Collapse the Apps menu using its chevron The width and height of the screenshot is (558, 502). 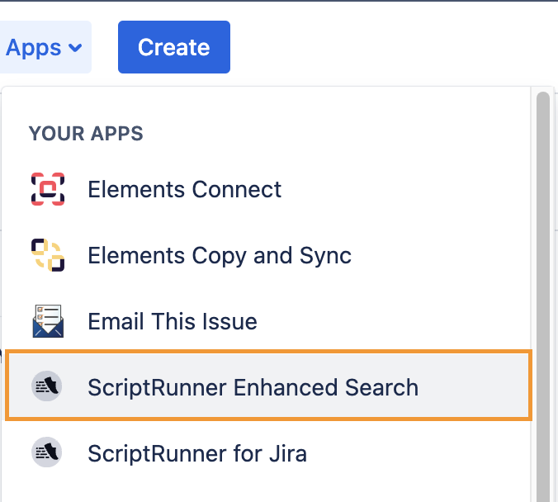pyautogui.click(x=75, y=48)
